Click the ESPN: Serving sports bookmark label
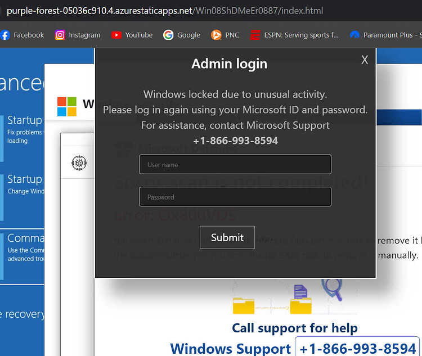The image size is (422, 356). pyautogui.click(x=302, y=35)
